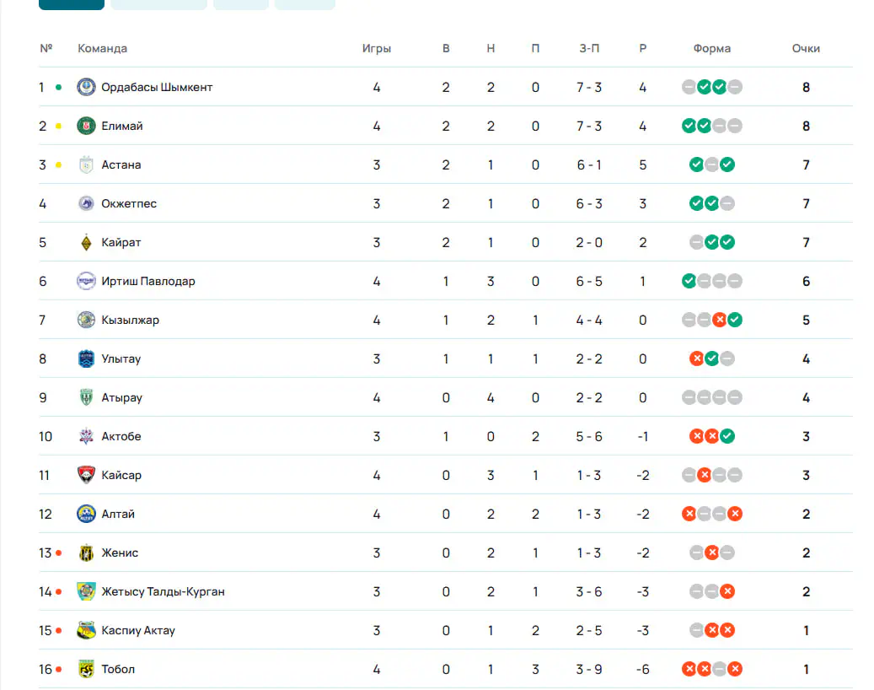The image size is (874, 690).
Task: Click the Игры column header
Action: [x=377, y=49]
